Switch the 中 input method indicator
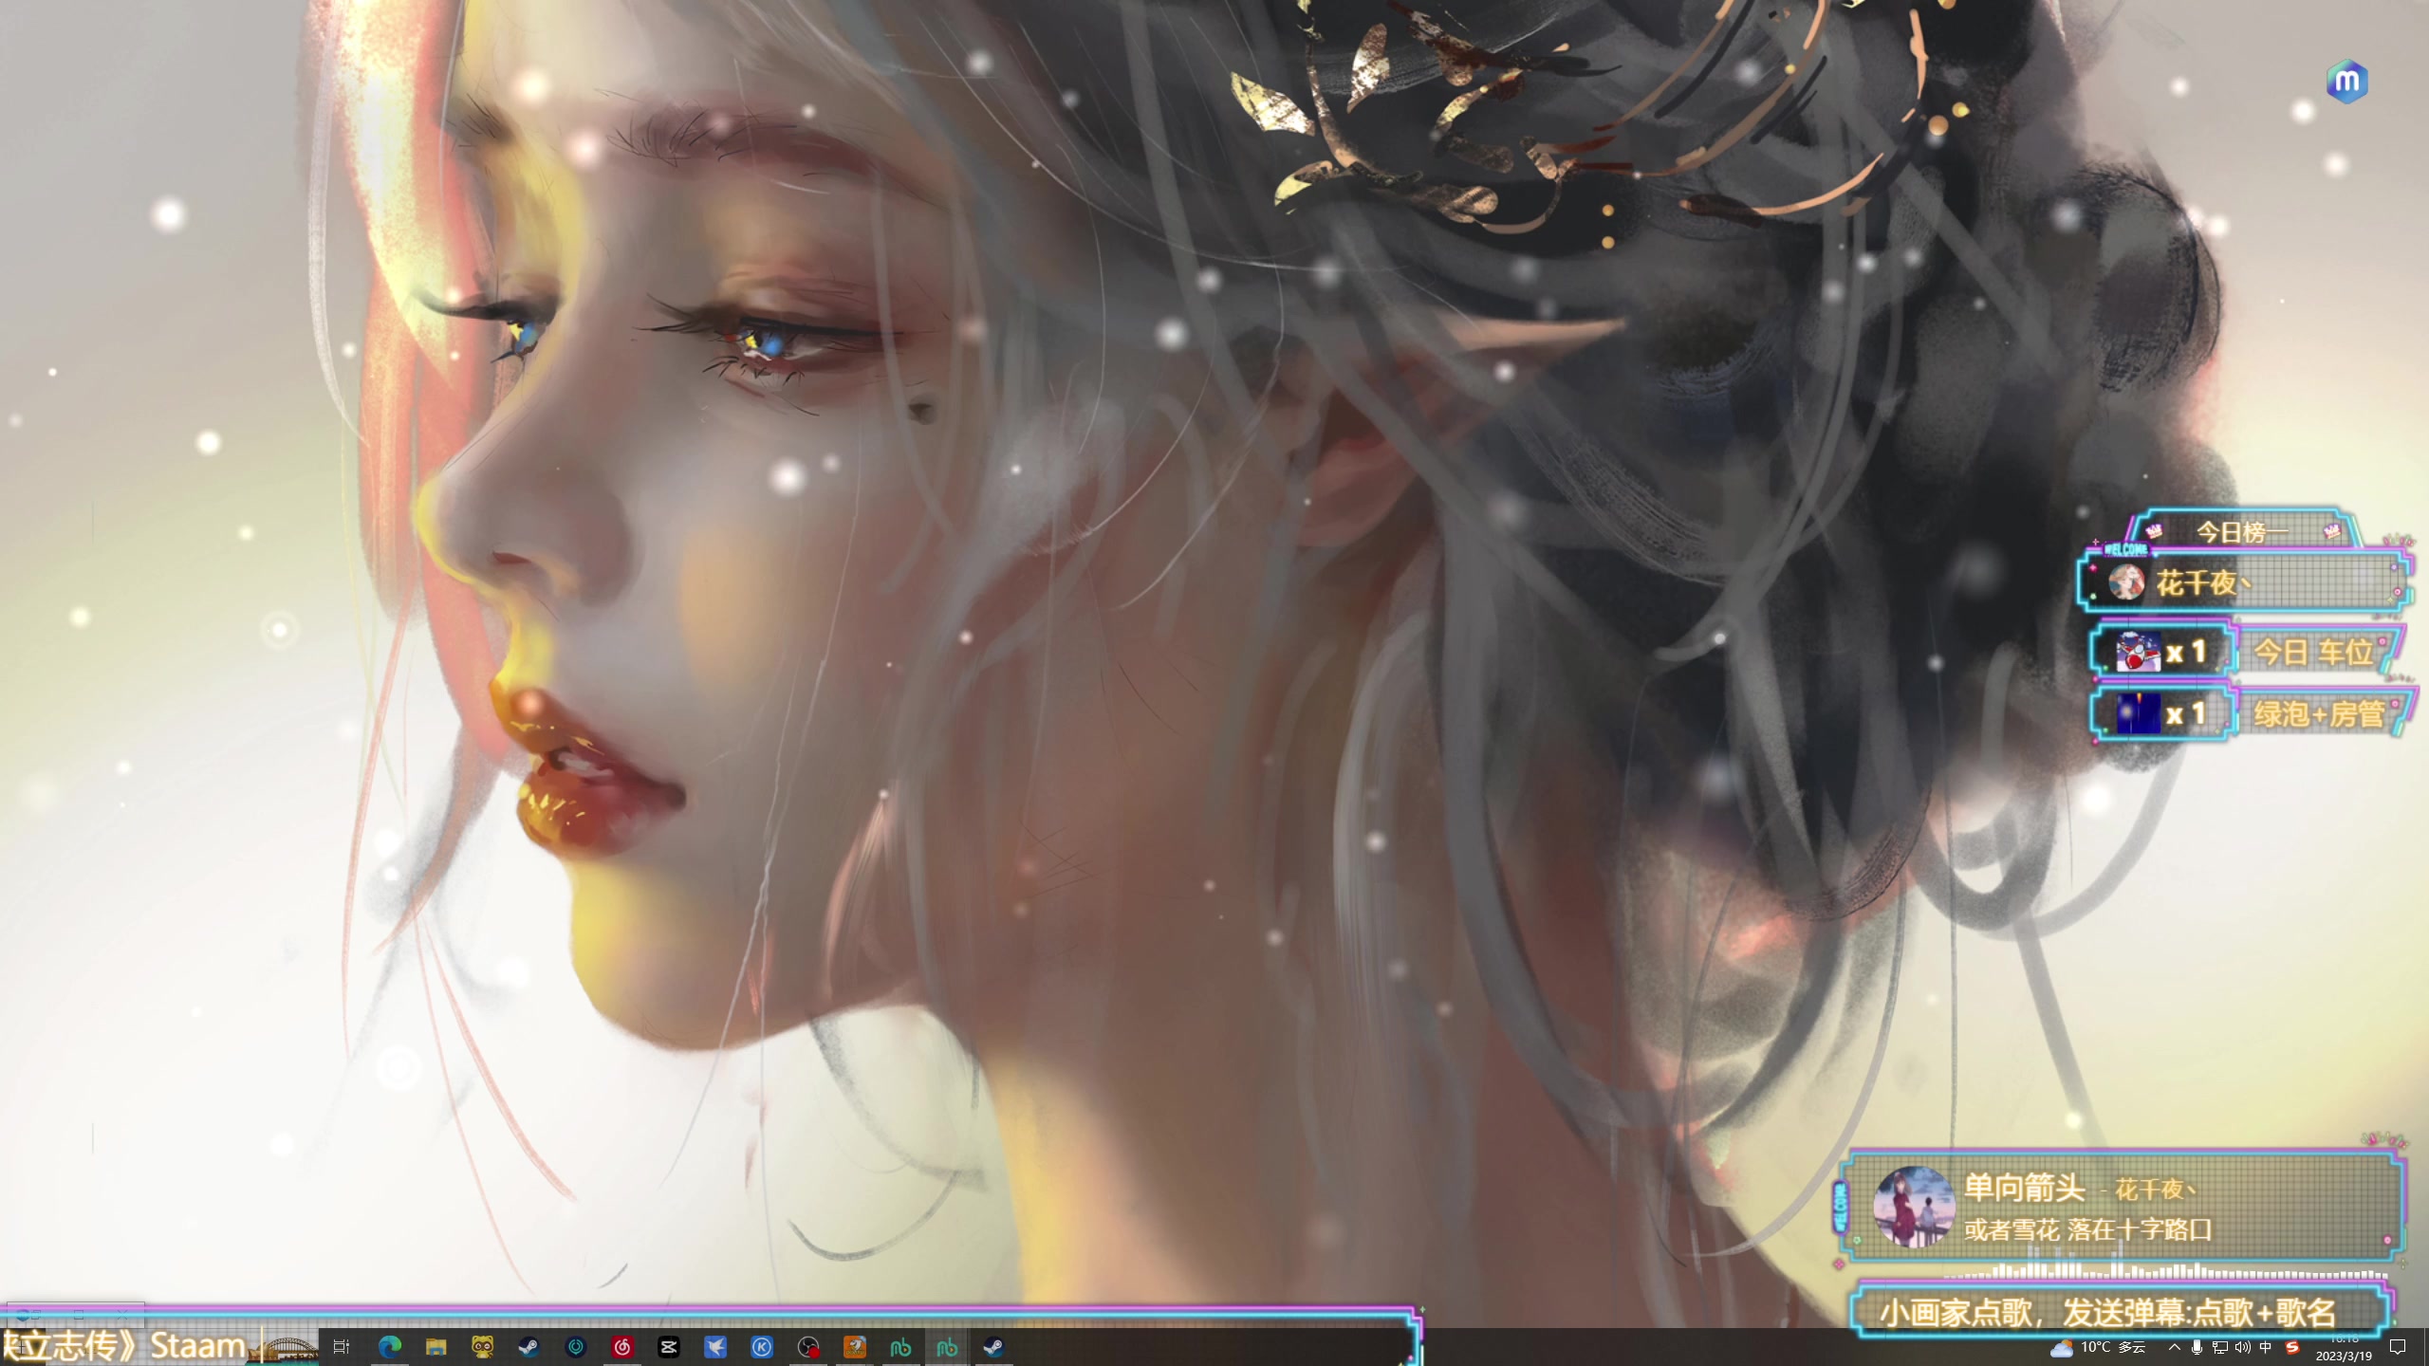2429x1366 pixels. [2266, 1347]
